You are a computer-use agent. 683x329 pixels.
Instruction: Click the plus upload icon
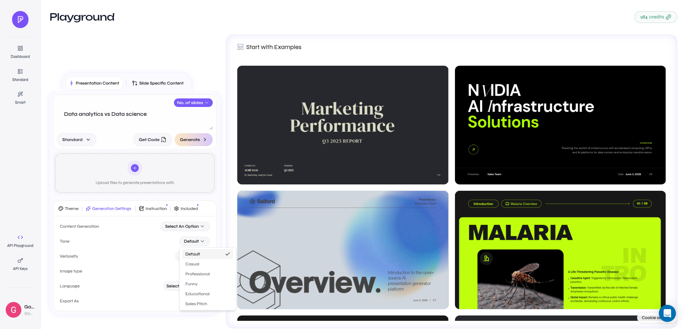click(135, 168)
